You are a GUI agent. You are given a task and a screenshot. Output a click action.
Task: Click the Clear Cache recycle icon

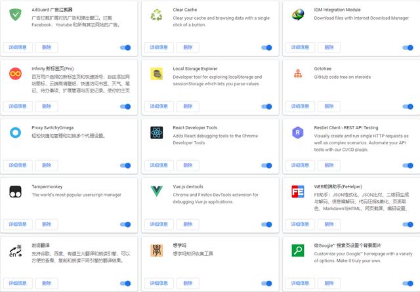point(156,14)
